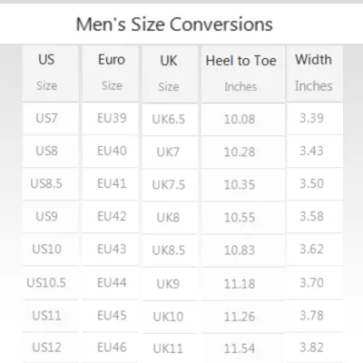
Task: Select the Euro Size column header
Action: tap(110, 74)
